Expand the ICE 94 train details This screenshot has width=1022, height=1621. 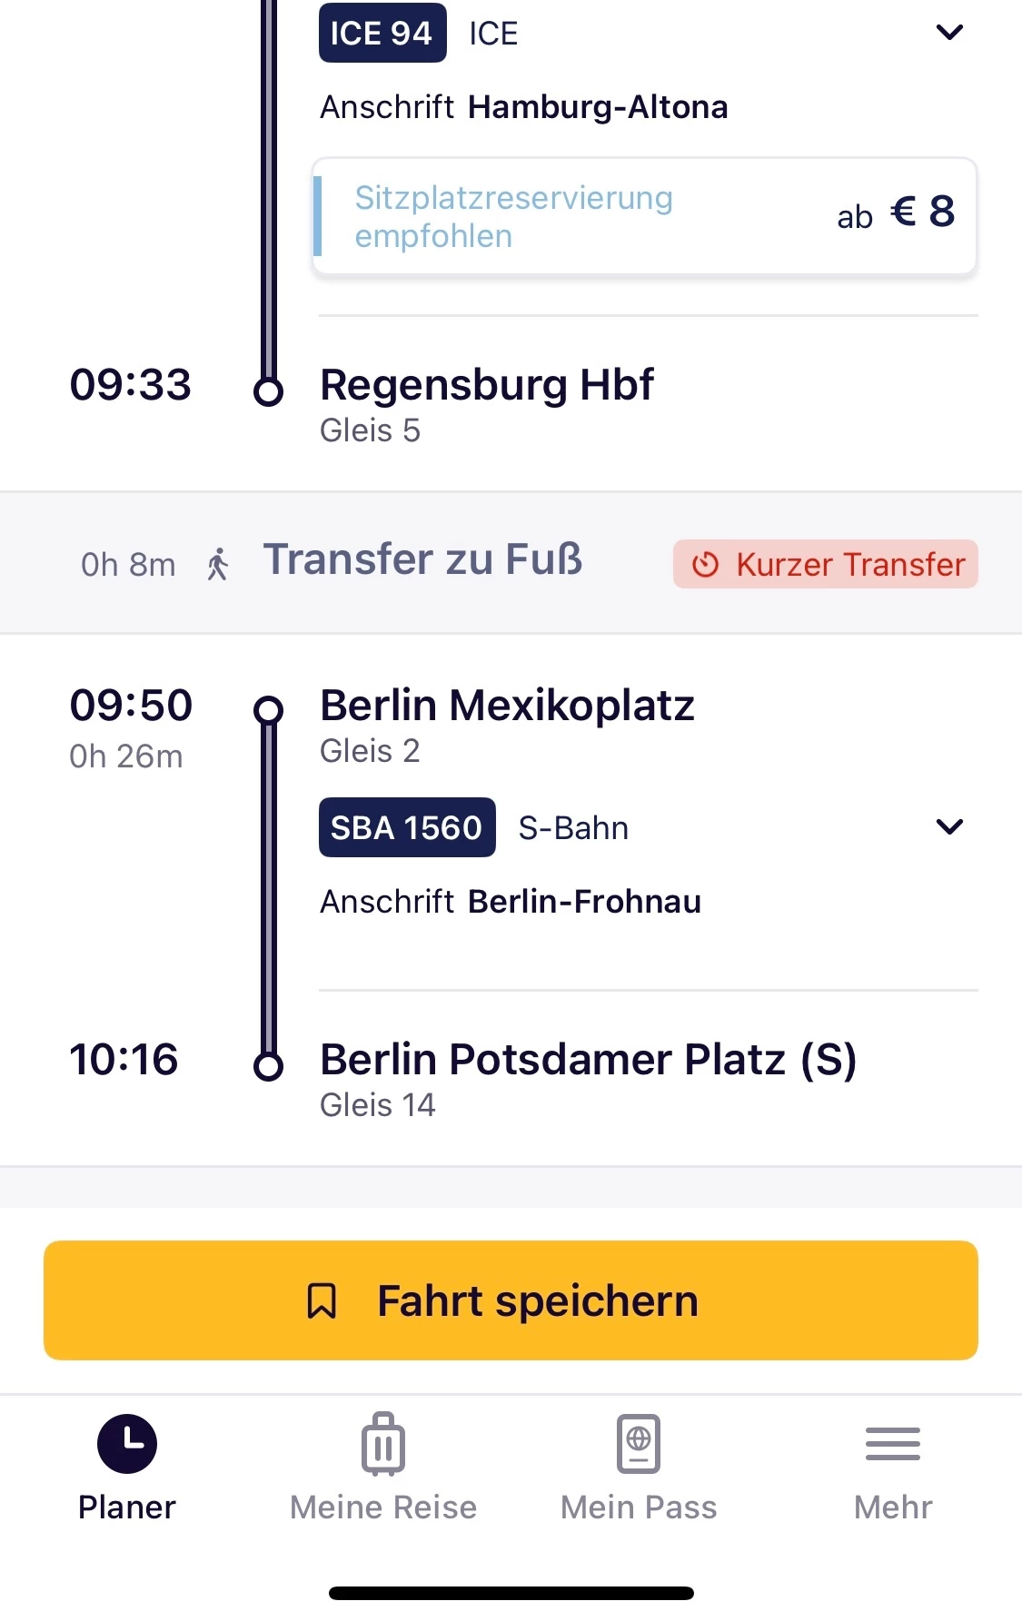(949, 33)
